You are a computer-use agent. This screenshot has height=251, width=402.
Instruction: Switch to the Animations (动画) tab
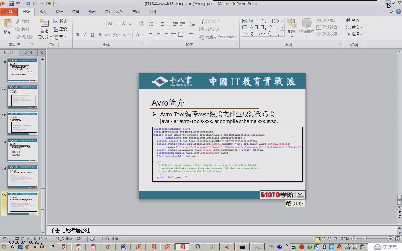(92, 12)
